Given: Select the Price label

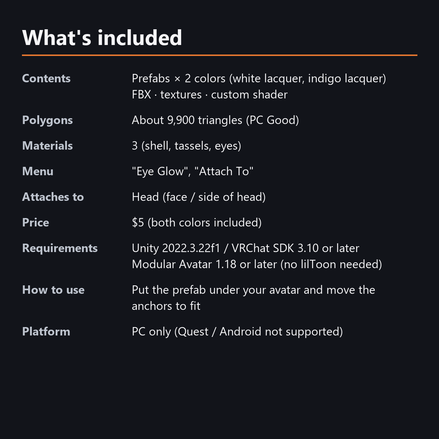Looking at the screenshot, I should tap(35, 222).
